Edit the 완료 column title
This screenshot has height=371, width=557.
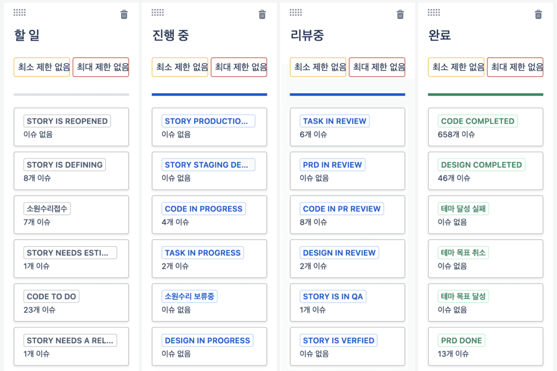440,35
